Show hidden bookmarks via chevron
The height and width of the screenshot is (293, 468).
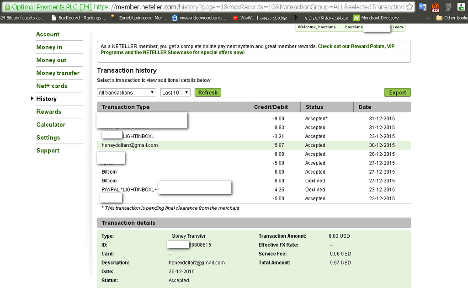tap(428, 18)
